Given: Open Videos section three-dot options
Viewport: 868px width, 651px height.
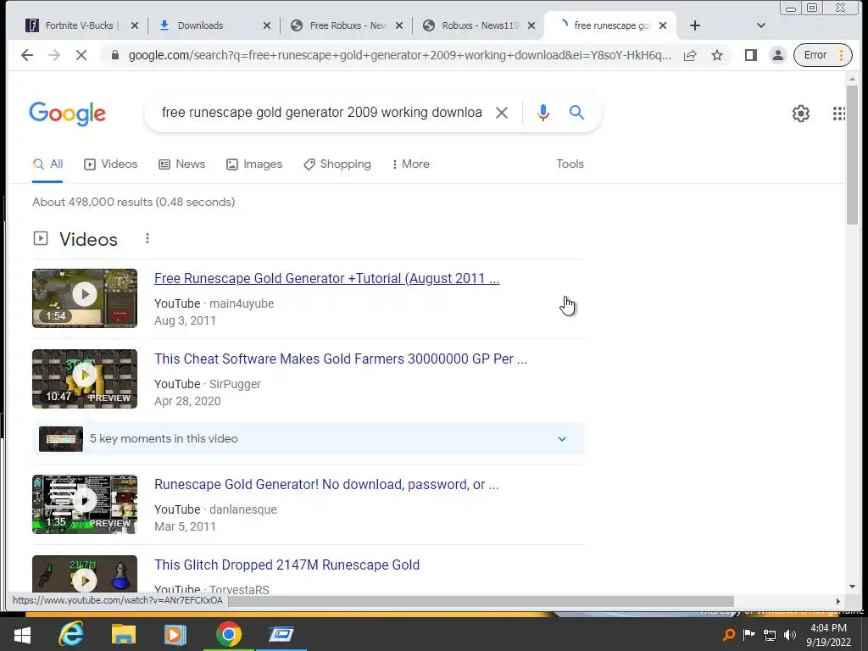Looking at the screenshot, I should pyautogui.click(x=147, y=238).
